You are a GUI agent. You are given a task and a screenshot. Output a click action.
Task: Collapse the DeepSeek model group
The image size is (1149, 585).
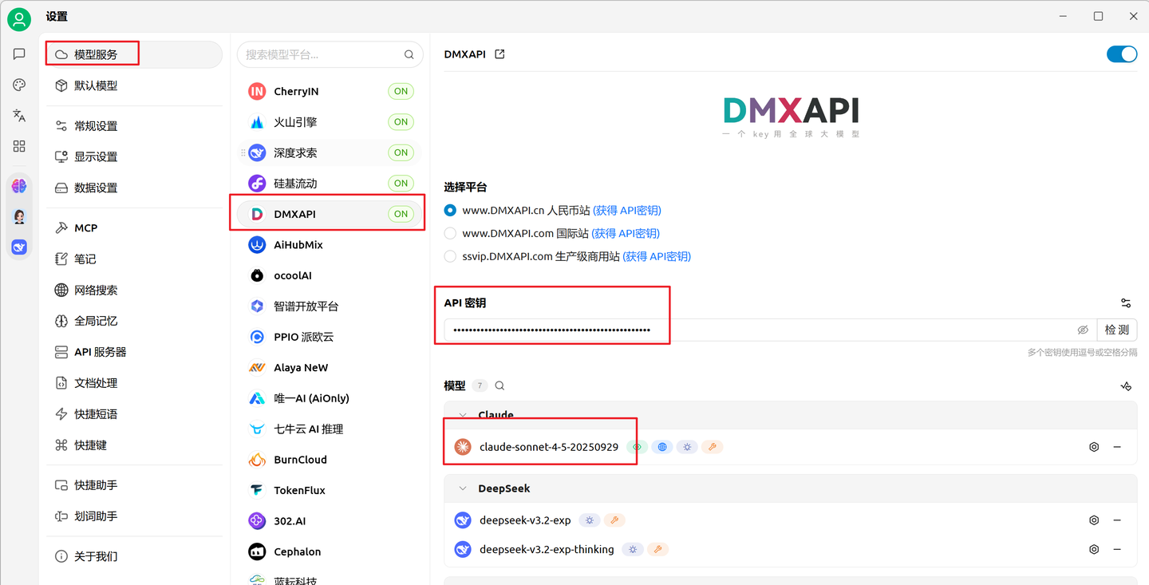tap(463, 488)
